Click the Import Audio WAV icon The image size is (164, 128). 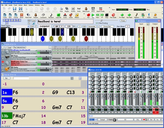pyautogui.click(x=101, y=9)
